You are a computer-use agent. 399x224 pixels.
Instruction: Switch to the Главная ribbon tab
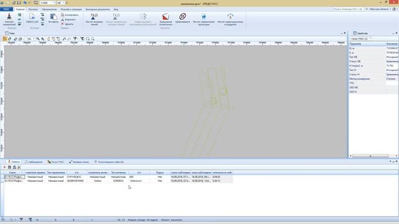coord(20,9)
